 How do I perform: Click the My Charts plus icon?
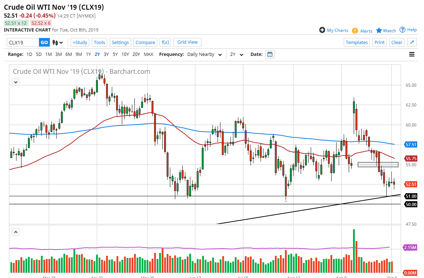322,30
